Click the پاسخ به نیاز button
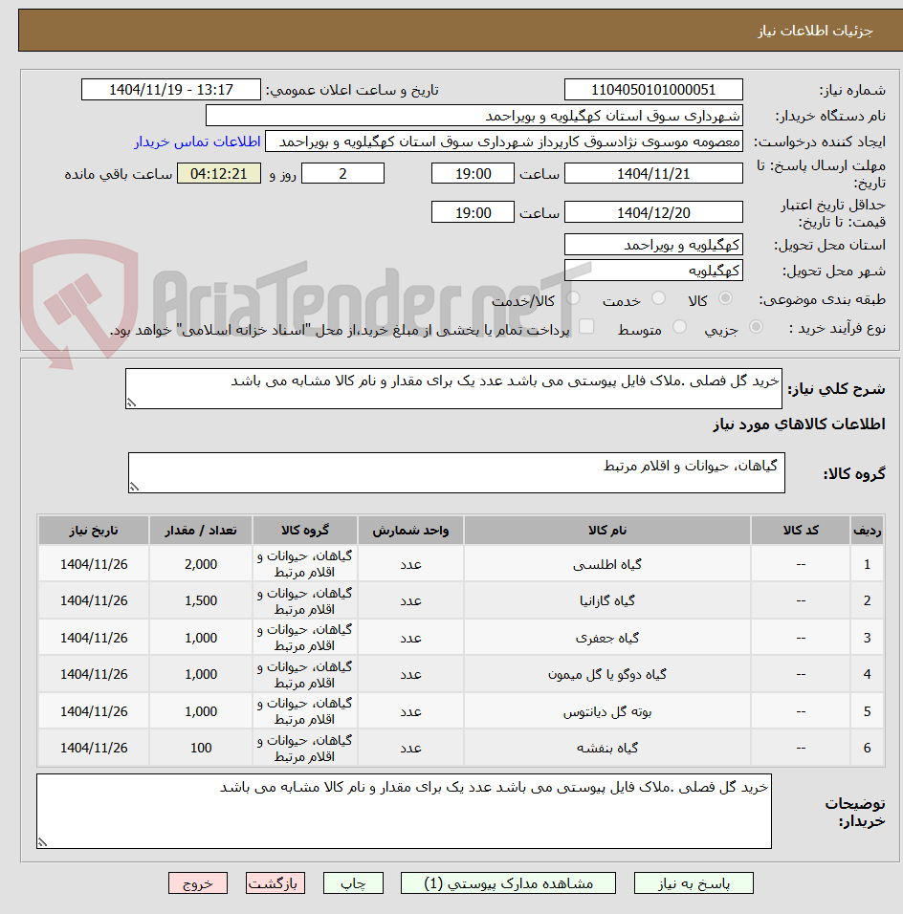The image size is (903, 914). (694, 883)
